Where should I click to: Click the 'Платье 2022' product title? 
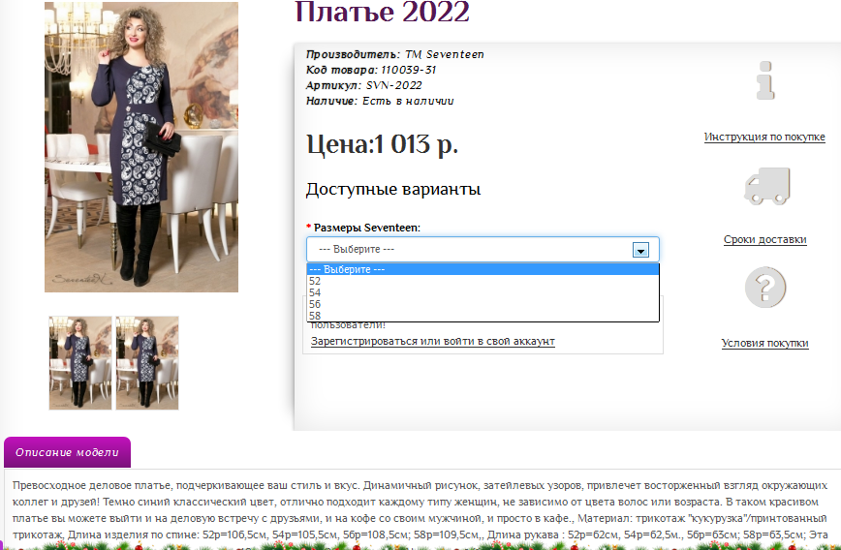coord(383,12)
